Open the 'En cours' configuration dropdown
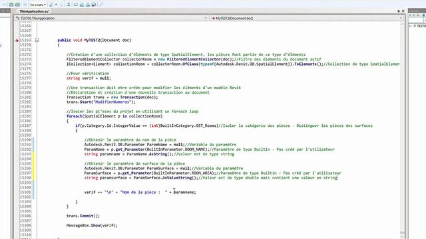426x239 pixels. tap(38, 5)
